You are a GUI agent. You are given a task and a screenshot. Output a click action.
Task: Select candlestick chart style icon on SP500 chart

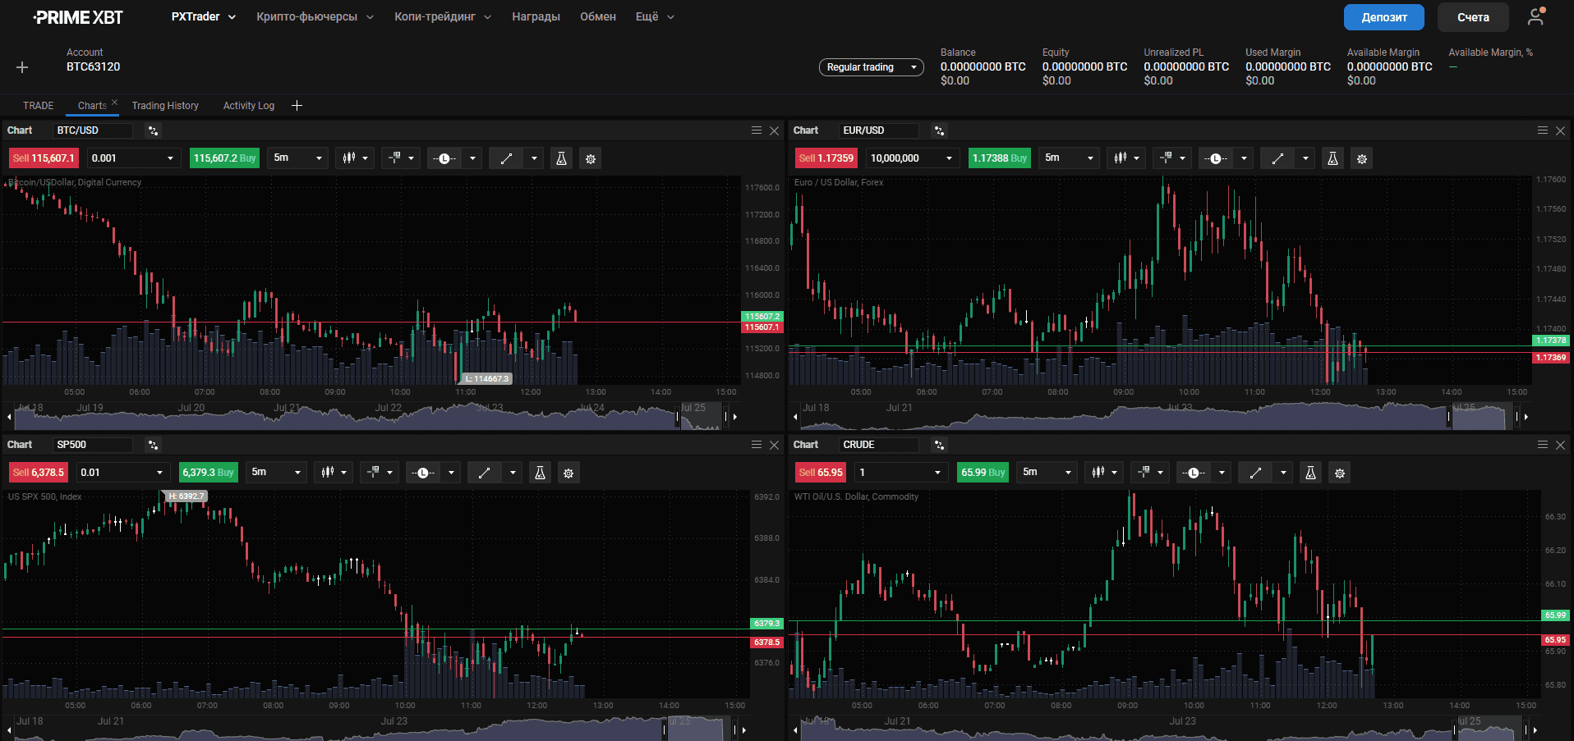pyautogui.click(x=328, y=473)
